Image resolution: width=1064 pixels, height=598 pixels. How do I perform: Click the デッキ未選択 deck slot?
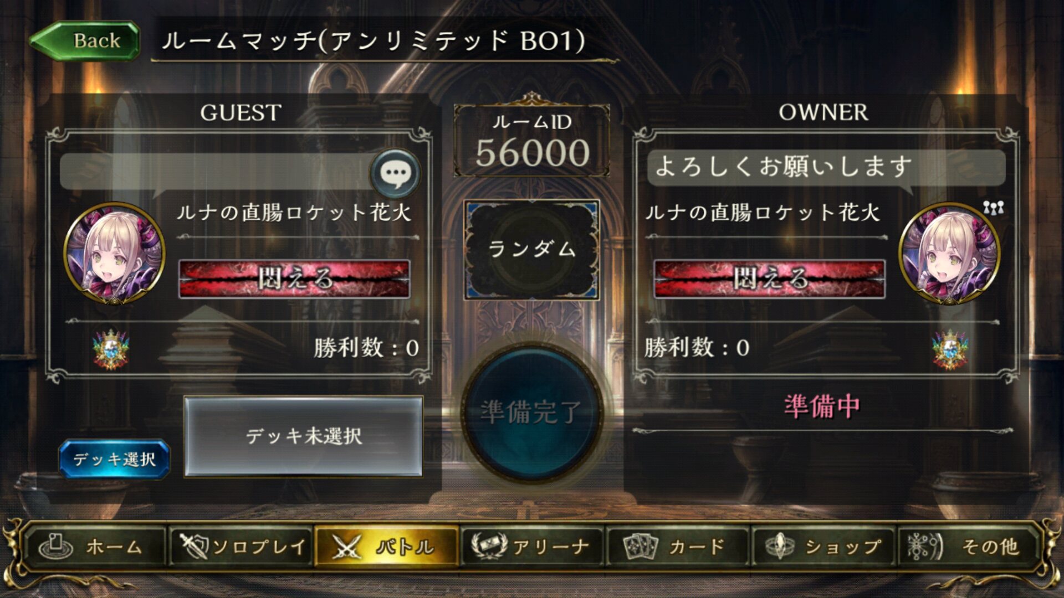click(x=303, y=436)
